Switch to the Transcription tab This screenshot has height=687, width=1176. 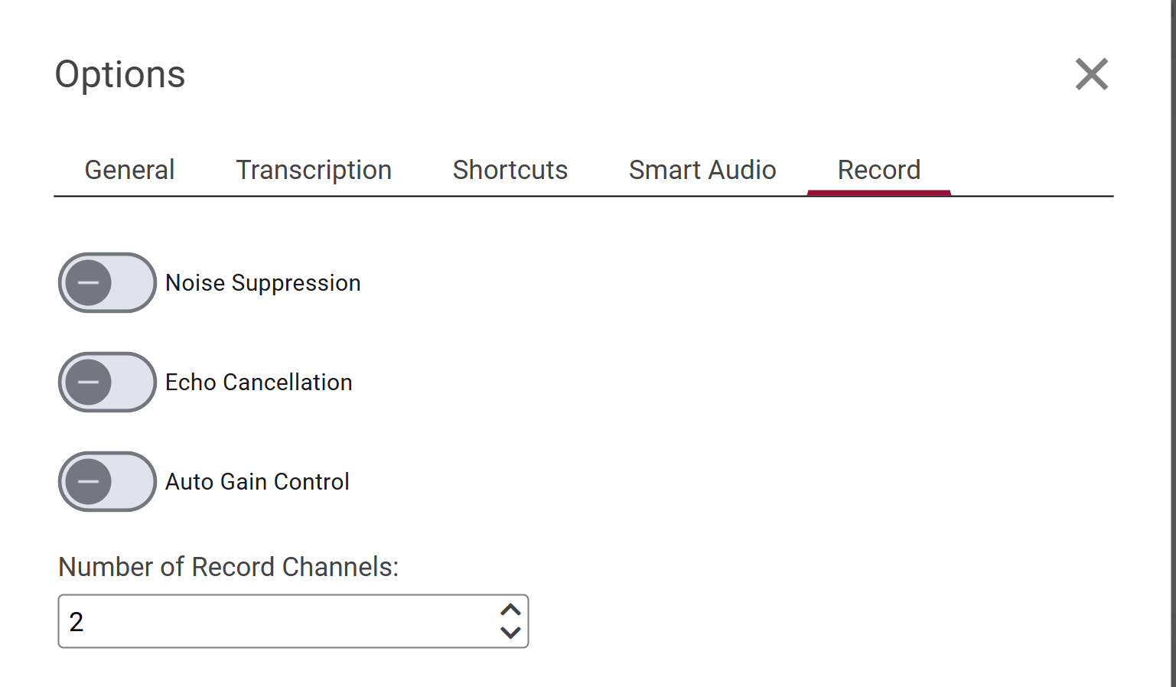point(314,170)
